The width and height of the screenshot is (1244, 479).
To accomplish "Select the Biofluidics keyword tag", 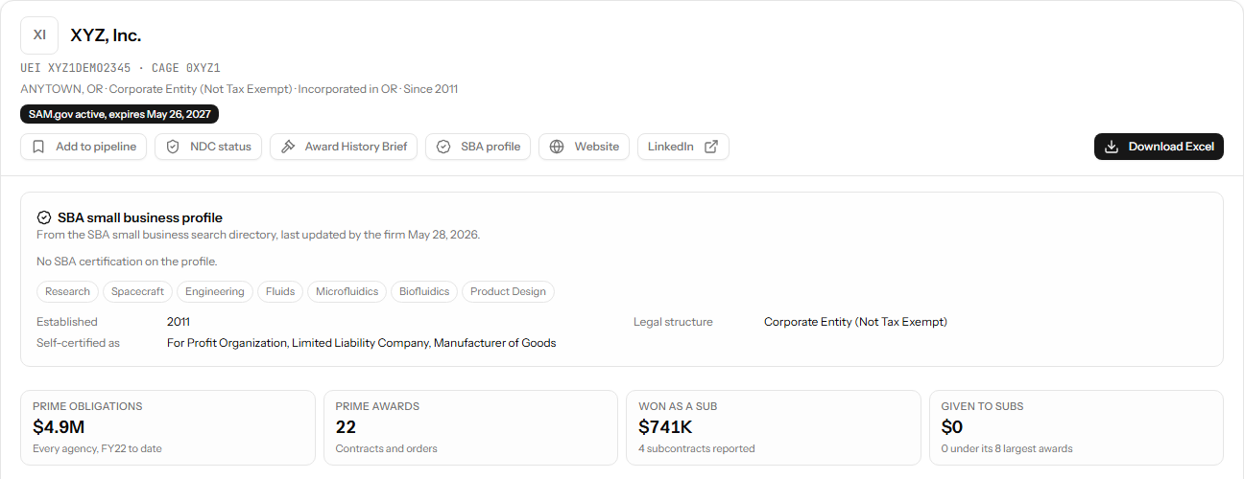I will pos(424,291).
